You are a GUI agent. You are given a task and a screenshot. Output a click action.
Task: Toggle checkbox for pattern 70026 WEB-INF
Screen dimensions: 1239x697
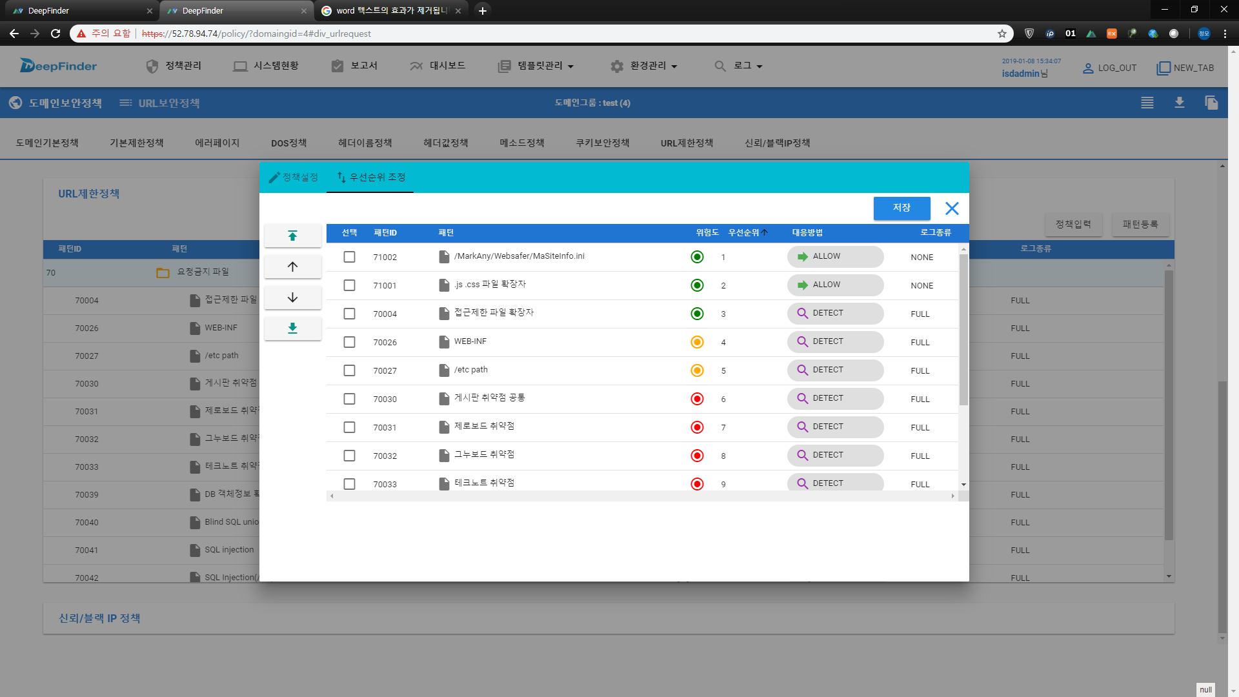pos(349,341)
